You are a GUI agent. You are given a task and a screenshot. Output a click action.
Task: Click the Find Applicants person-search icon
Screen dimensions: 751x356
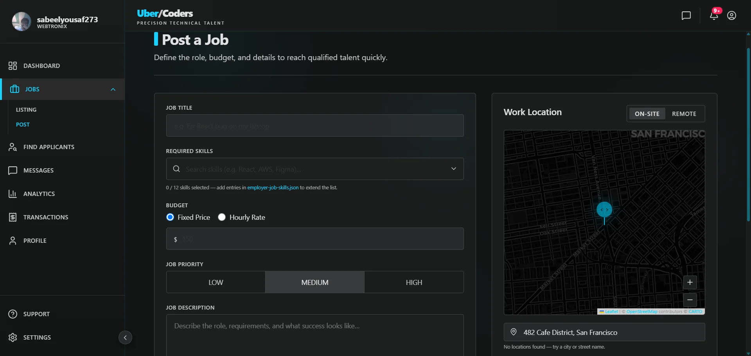pyautogui.click(x=13, y=147)
